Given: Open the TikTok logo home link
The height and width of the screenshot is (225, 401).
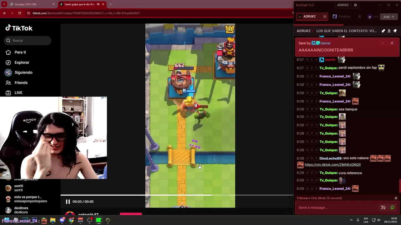Looking at the screenshot, I should (19, 28).
